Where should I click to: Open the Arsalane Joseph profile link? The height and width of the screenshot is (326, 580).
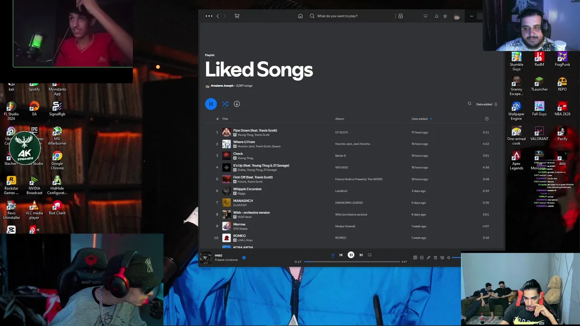222,86
